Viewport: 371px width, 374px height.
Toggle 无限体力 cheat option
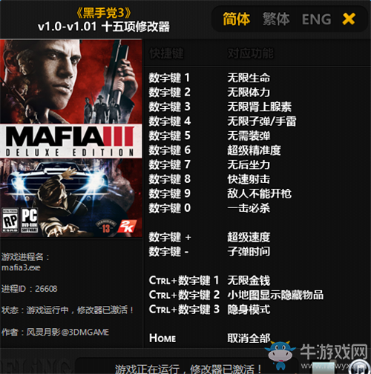point(249,93)
